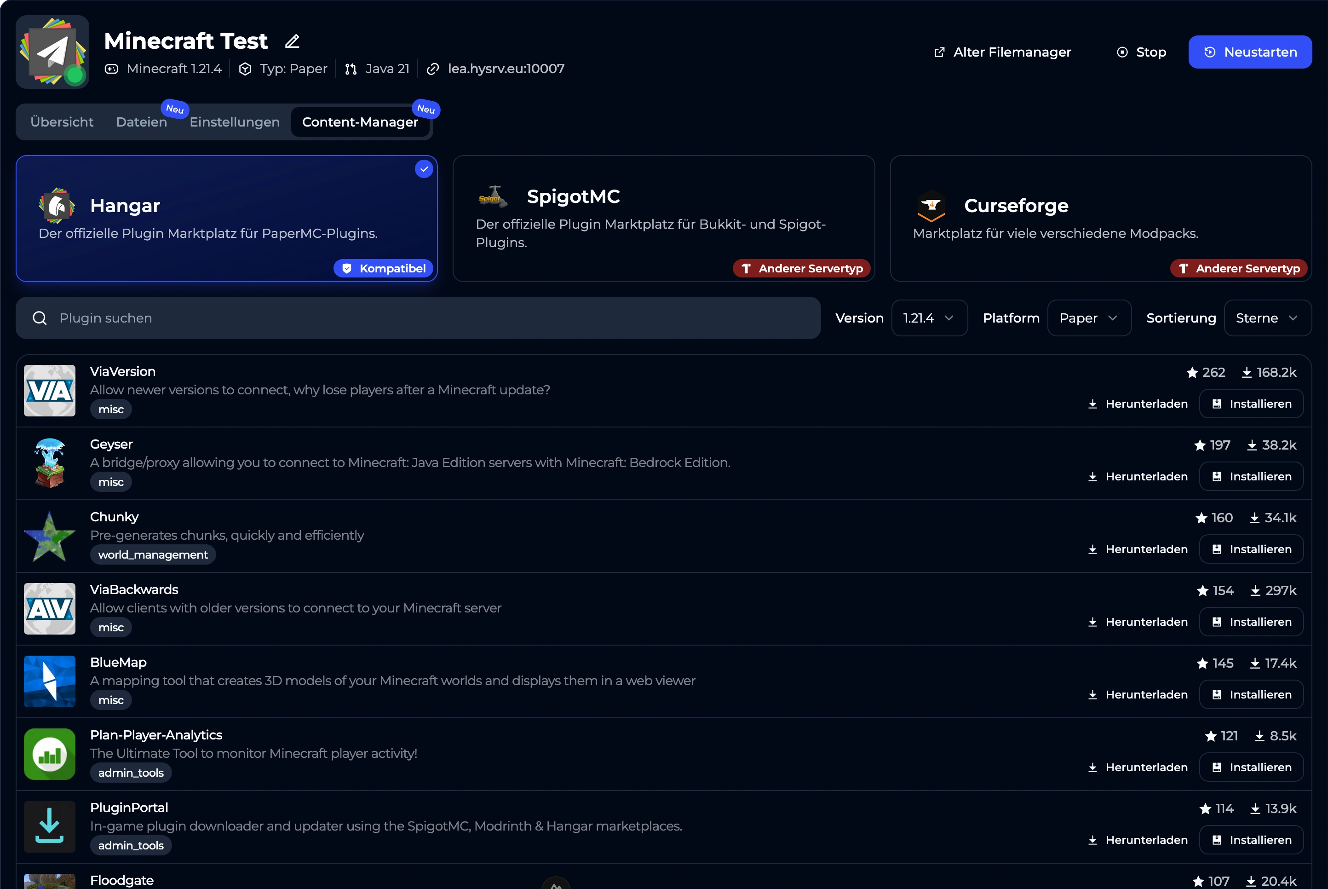
Task: Click the BlueMap plugin icon
Action: (50, 681)
